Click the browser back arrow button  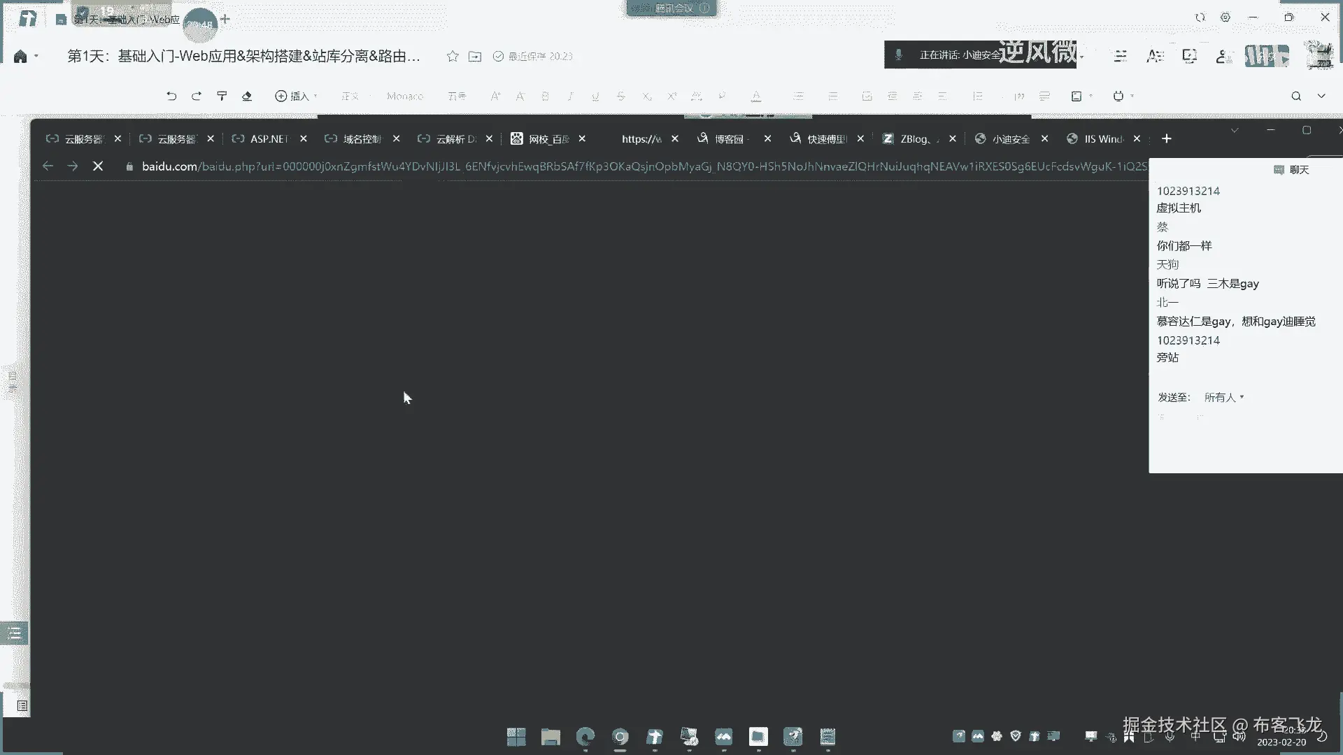click(x=48, y=166)
